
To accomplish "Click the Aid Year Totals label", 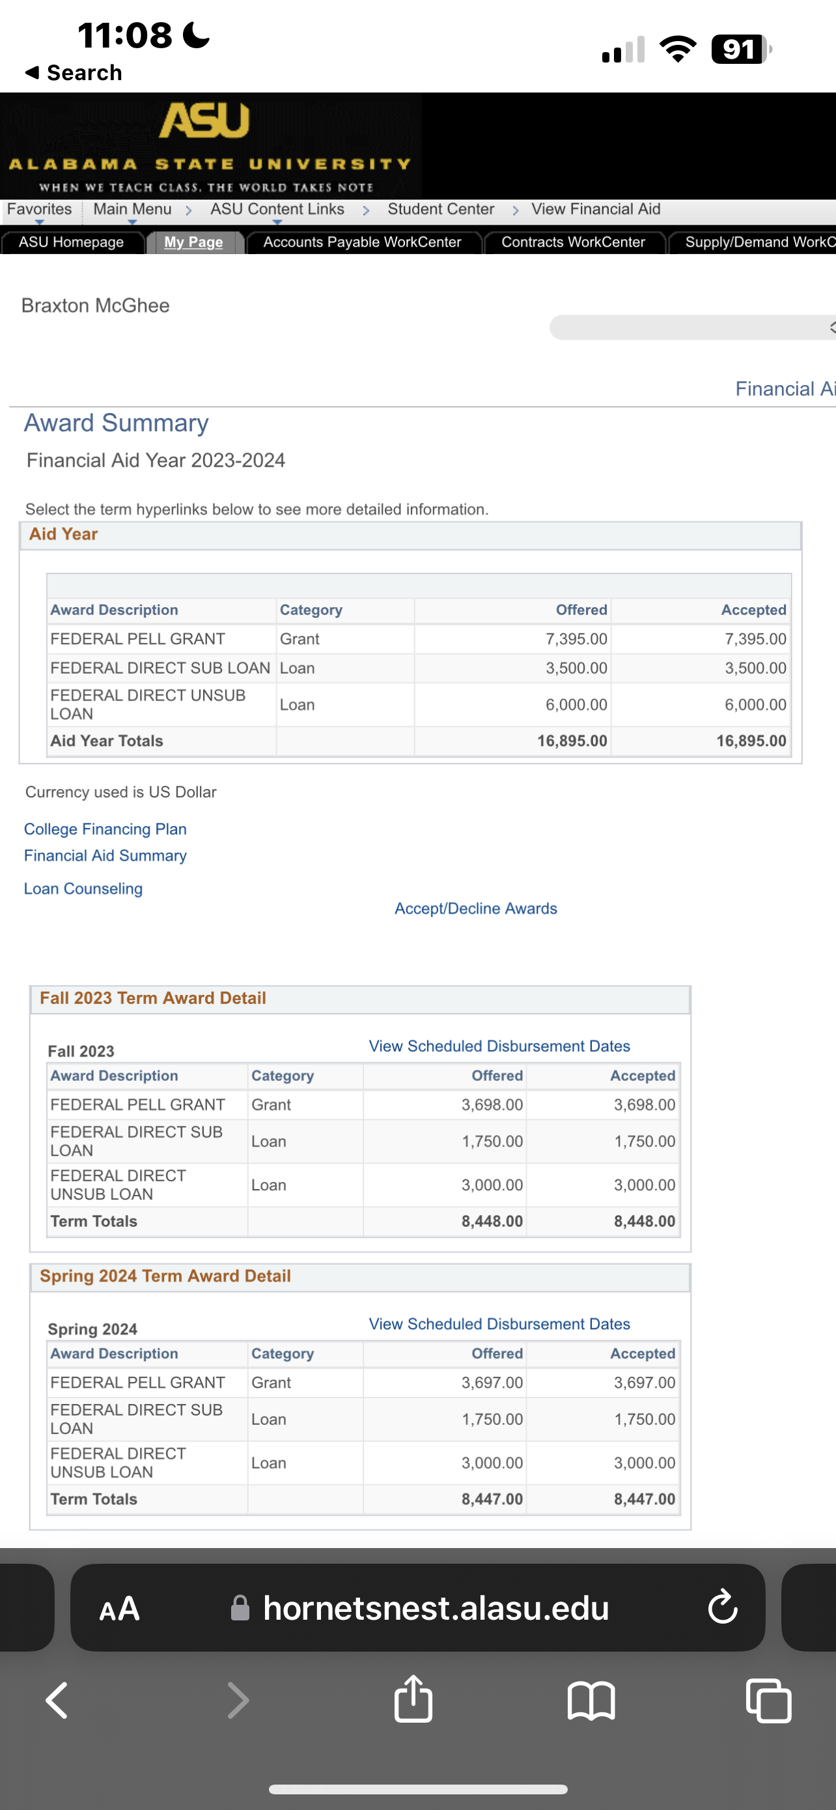I will [107, 741].
